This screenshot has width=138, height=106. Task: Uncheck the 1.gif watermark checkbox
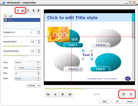pos(6,16)
